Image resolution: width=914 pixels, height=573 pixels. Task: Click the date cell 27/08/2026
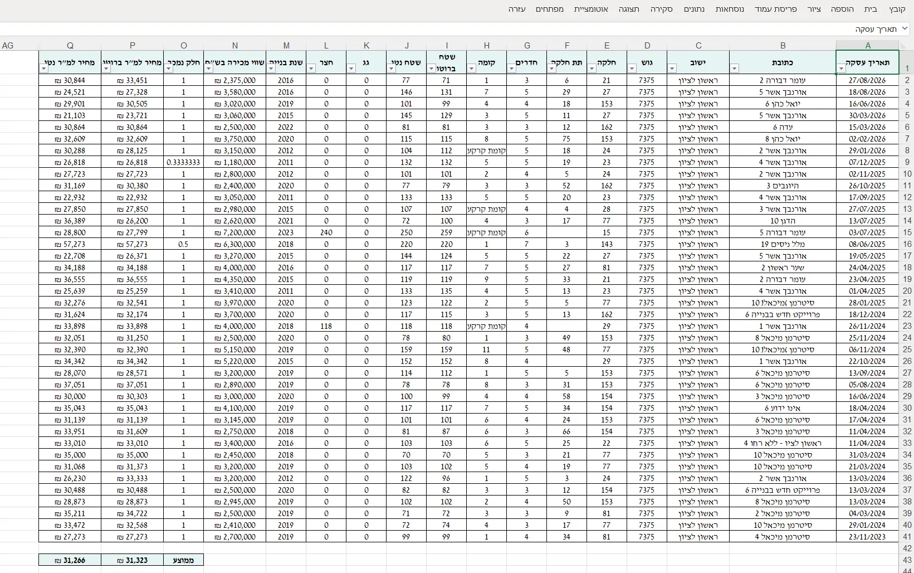pos(868,80)
